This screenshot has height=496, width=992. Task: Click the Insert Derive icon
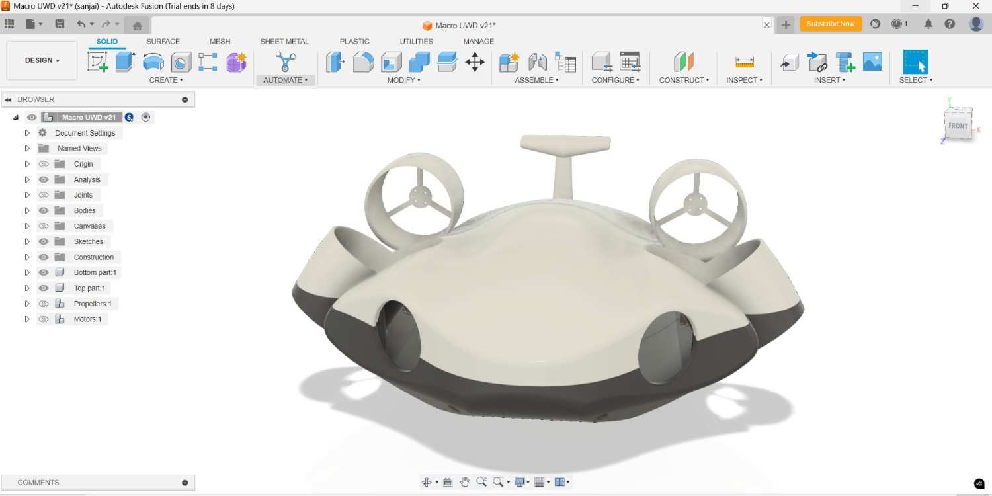point(790,62)
